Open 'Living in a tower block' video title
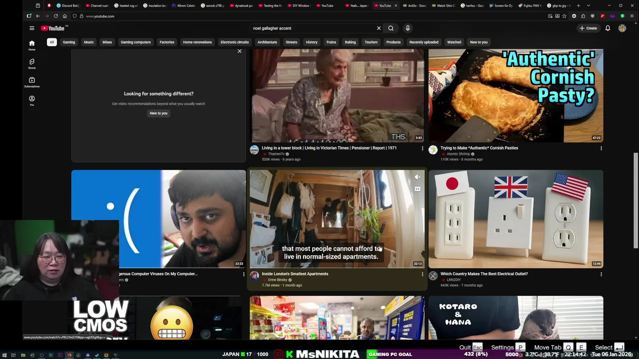 coord(329,148)
